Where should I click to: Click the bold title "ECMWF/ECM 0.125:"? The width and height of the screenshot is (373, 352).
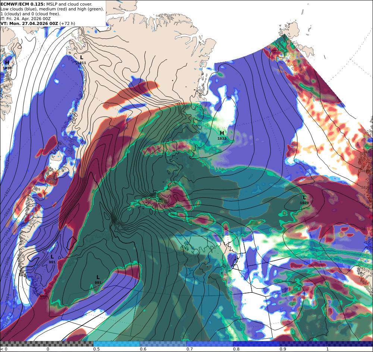[23, 4]
